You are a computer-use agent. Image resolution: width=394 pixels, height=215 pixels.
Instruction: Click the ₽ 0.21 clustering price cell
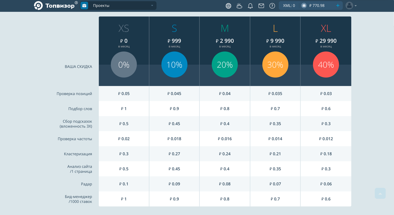275,154
